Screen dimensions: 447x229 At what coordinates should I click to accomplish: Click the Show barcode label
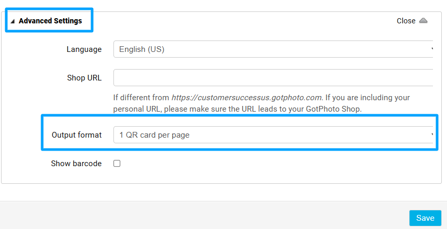pyautogui.click(x=76, y=164)
